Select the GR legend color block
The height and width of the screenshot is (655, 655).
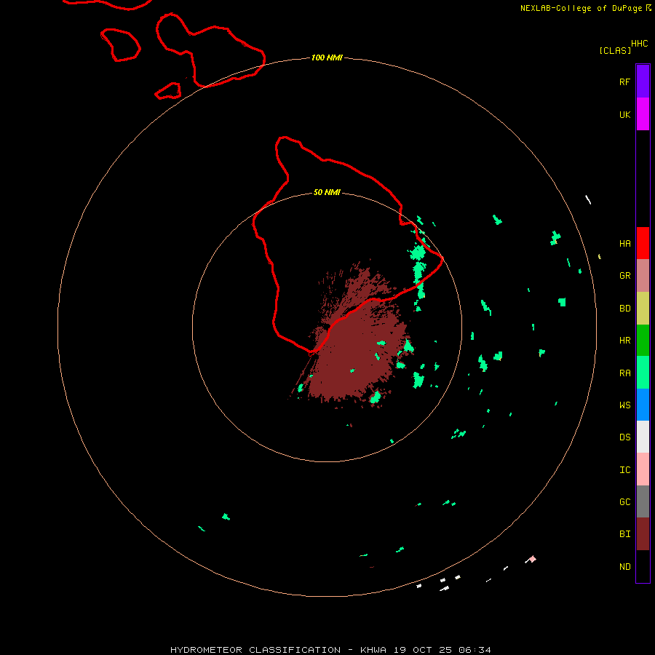point(643,276)
